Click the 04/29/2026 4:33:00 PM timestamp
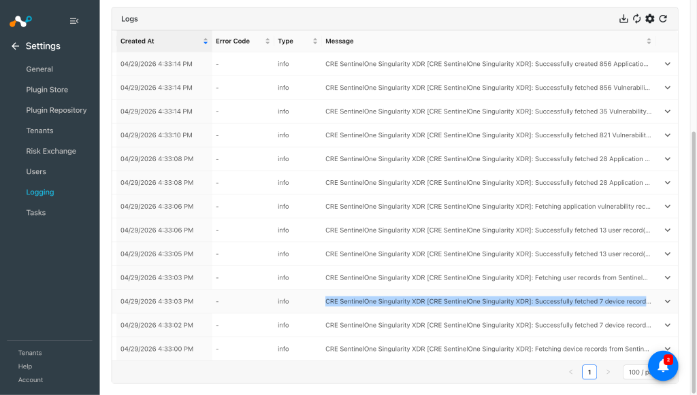This screenshot has height=395, width=697. click(157, 349)
